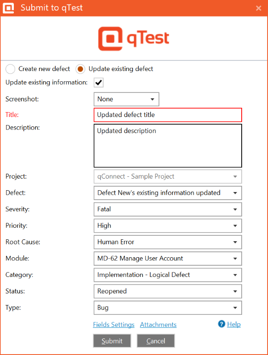Click the Type: label

pyautogui.click(x=13, y=308)
